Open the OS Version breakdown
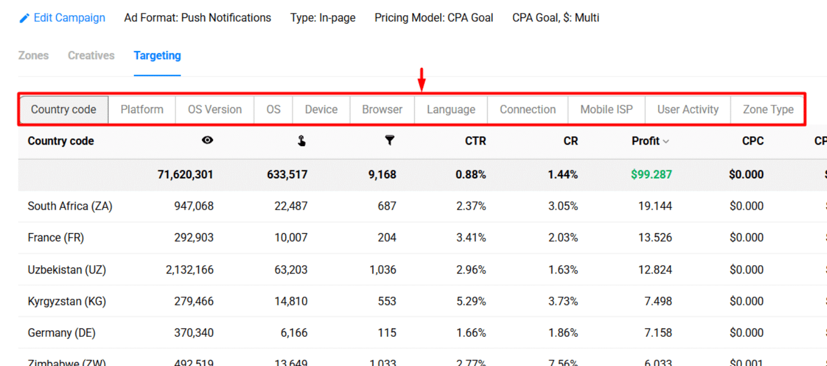This screenshot has height=366, width=827. tap(215, 109)
